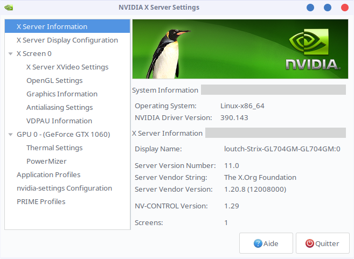Click server version number 11.0
This screenshot has width=354, height=259.
[231, 166]
